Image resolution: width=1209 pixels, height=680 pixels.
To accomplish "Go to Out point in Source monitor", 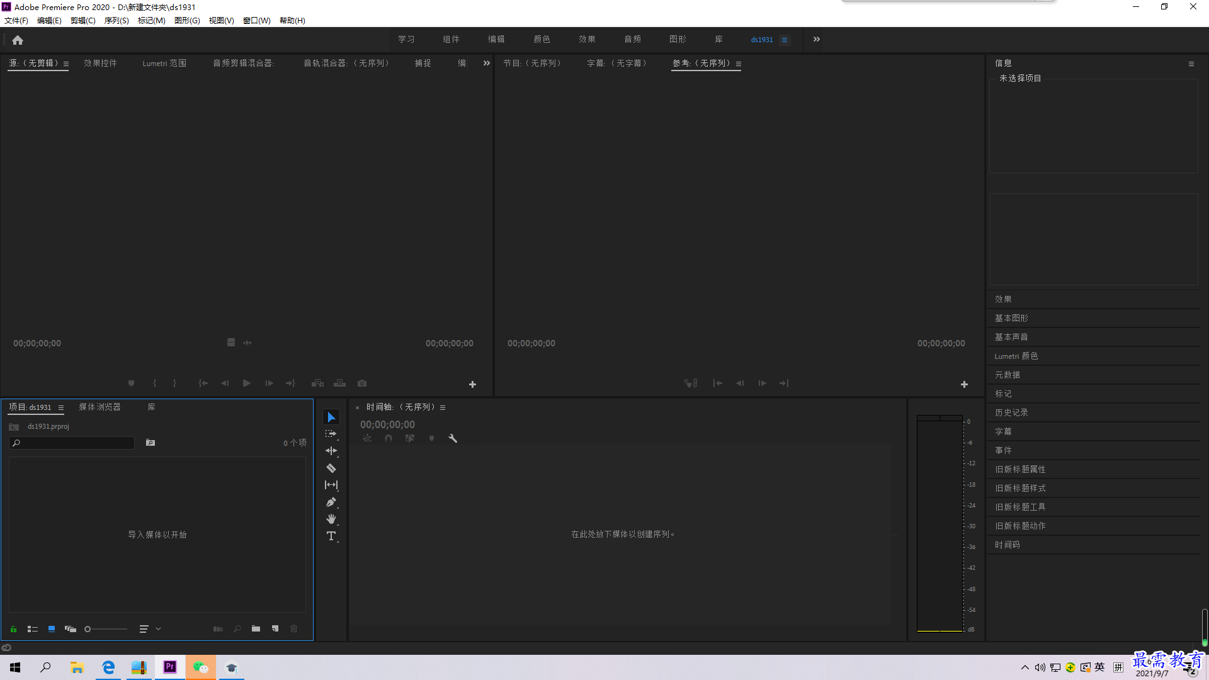I will pyautogui.click(x=290, y=383).
